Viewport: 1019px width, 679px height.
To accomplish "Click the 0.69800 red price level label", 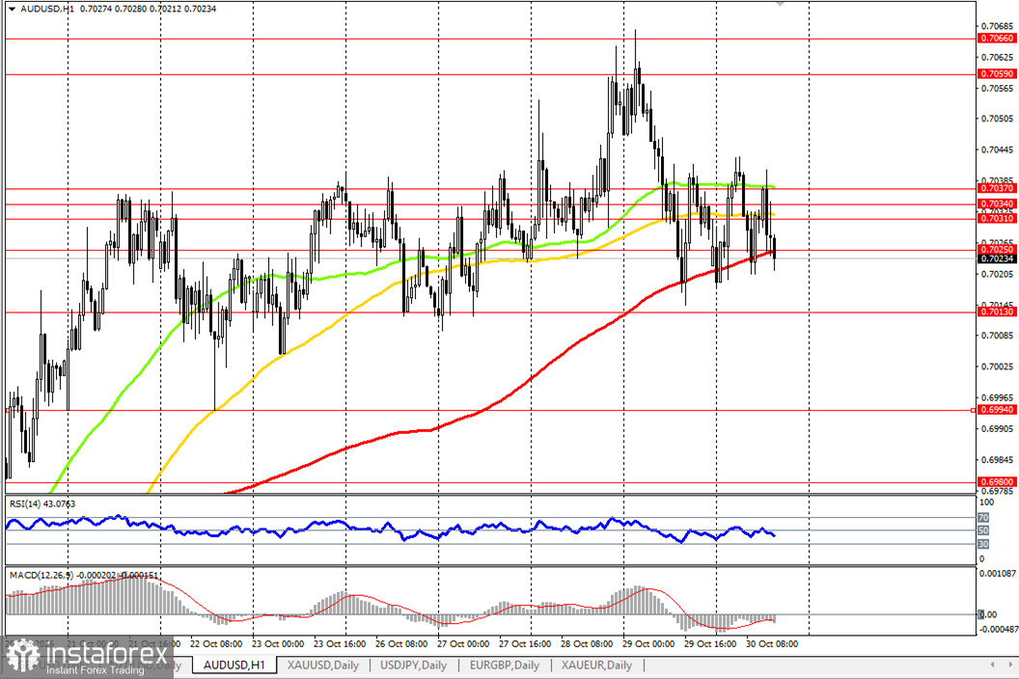I will point(996,482).
